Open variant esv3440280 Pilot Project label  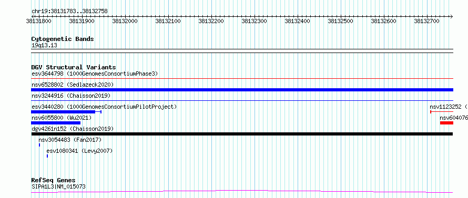[x=104, y=107]
